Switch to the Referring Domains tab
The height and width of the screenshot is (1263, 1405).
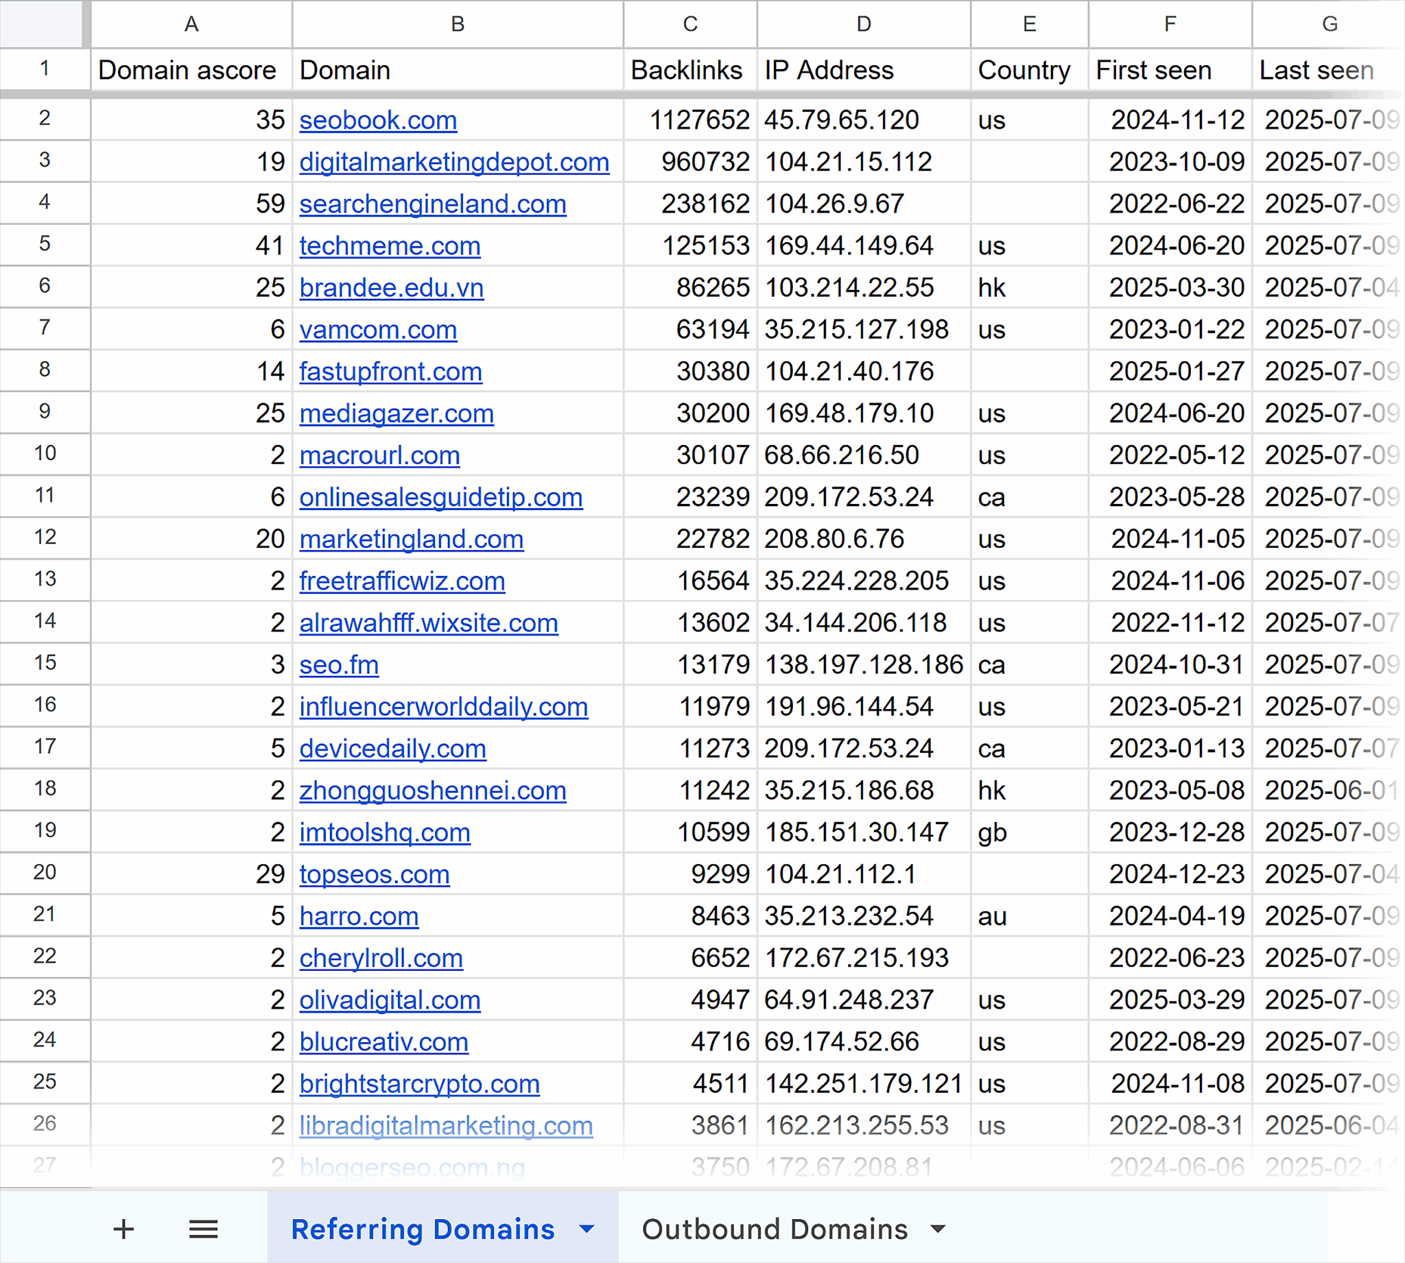coord(422,1228)
